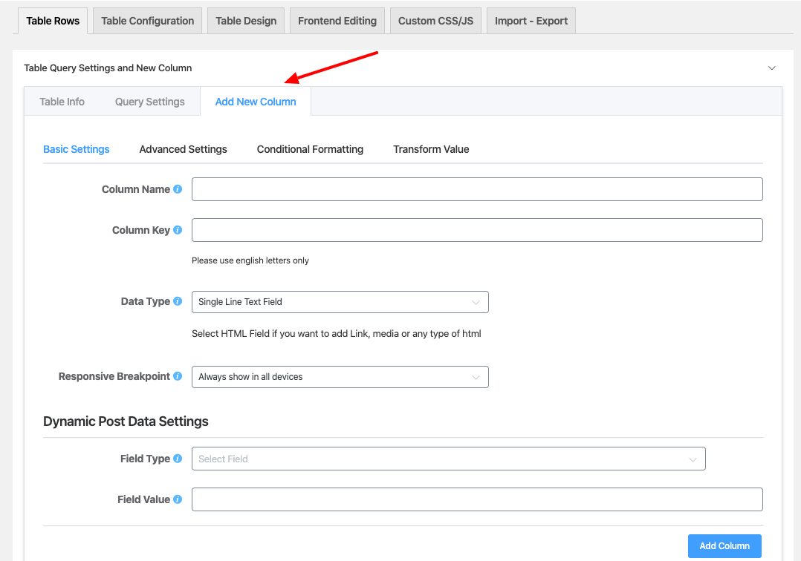Image resolution: width=801 pixels, height=561 pixels.
Task: Go to the Frontend Editing tab
Action: coord(337,21)
